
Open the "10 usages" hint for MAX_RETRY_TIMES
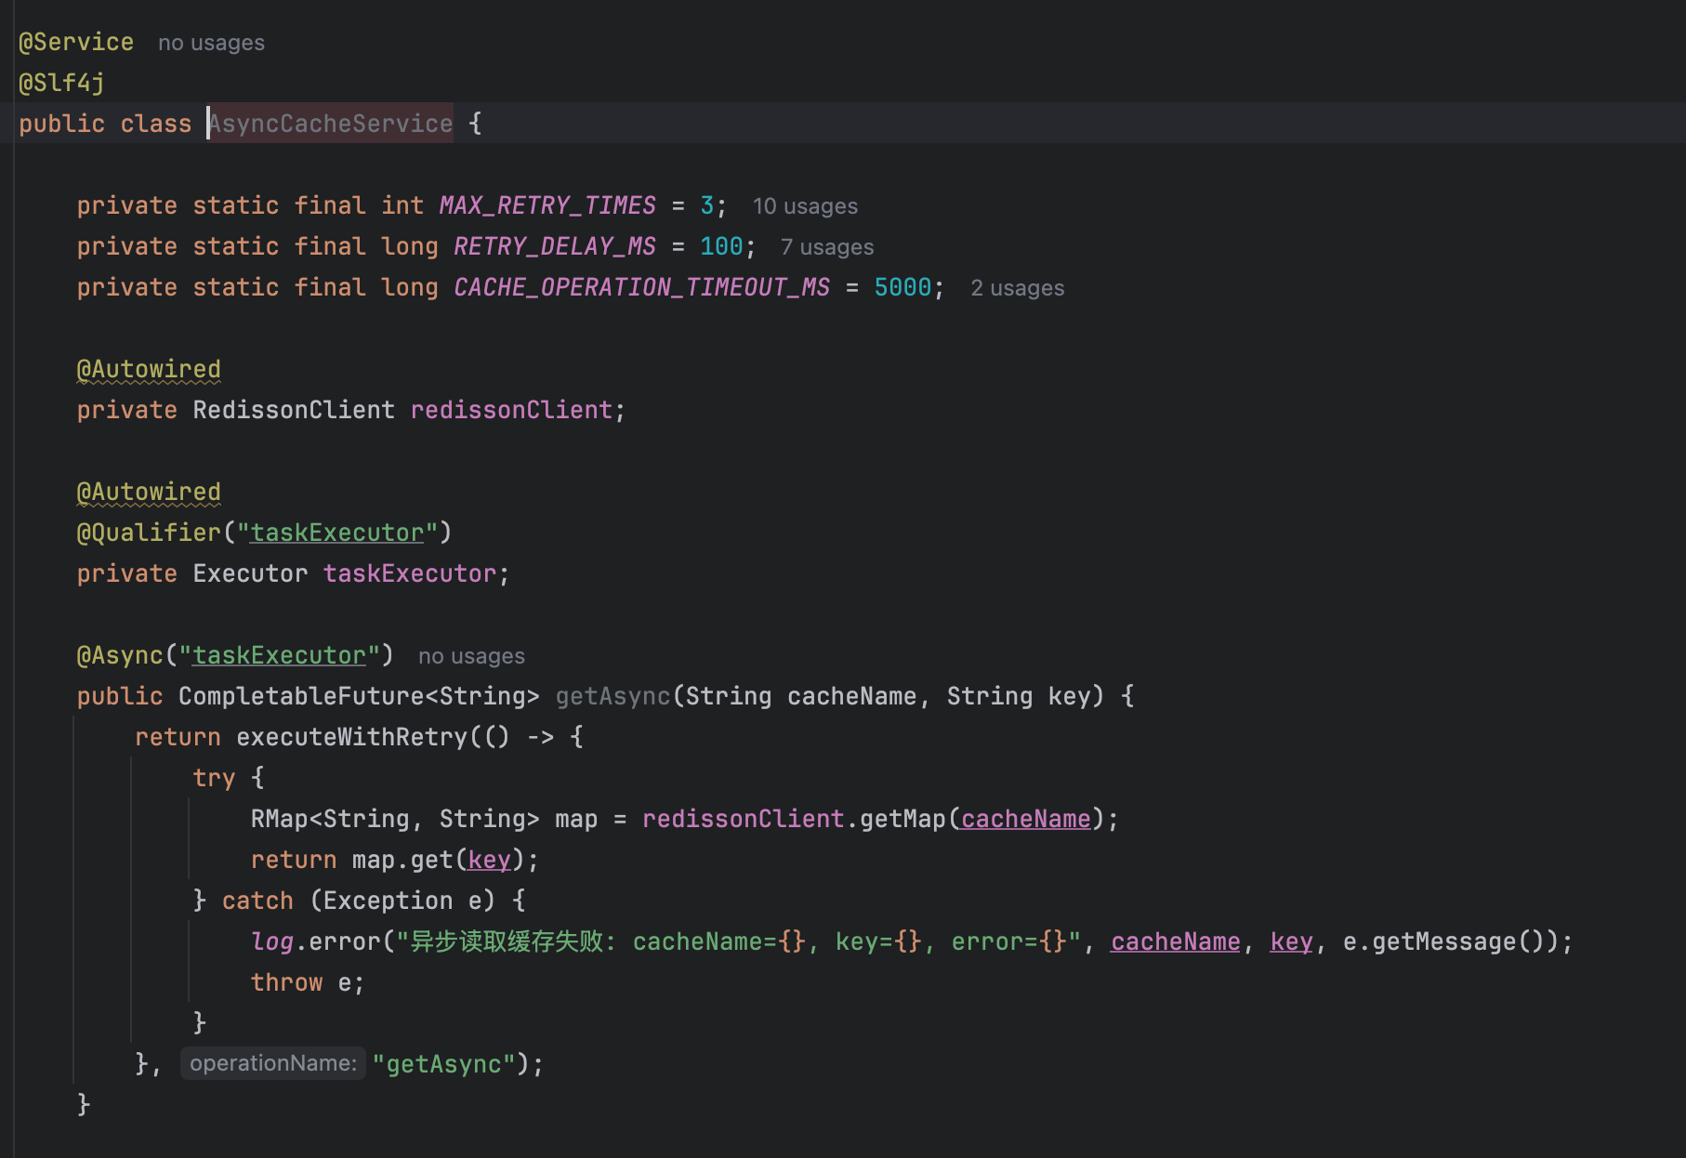pos(805,206)
